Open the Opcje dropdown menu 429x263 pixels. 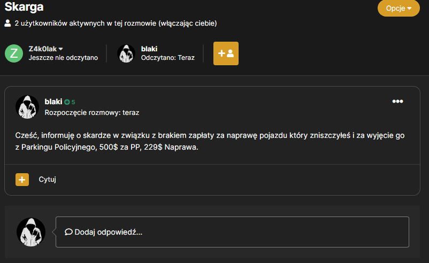[399, 8]
